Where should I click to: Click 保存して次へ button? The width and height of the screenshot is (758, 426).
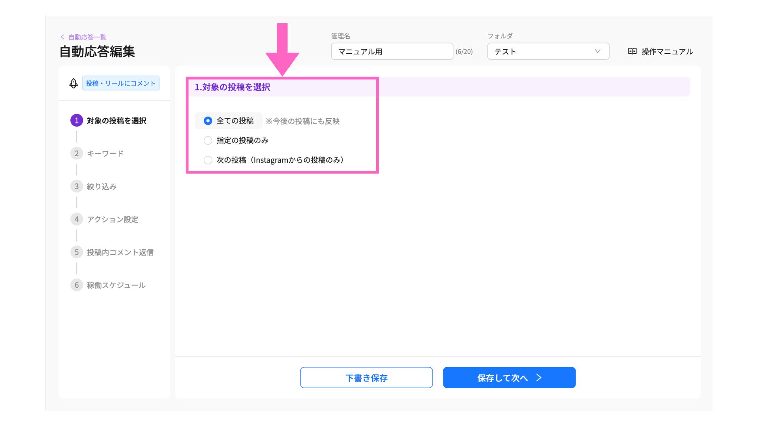click(x=509, y=377)
